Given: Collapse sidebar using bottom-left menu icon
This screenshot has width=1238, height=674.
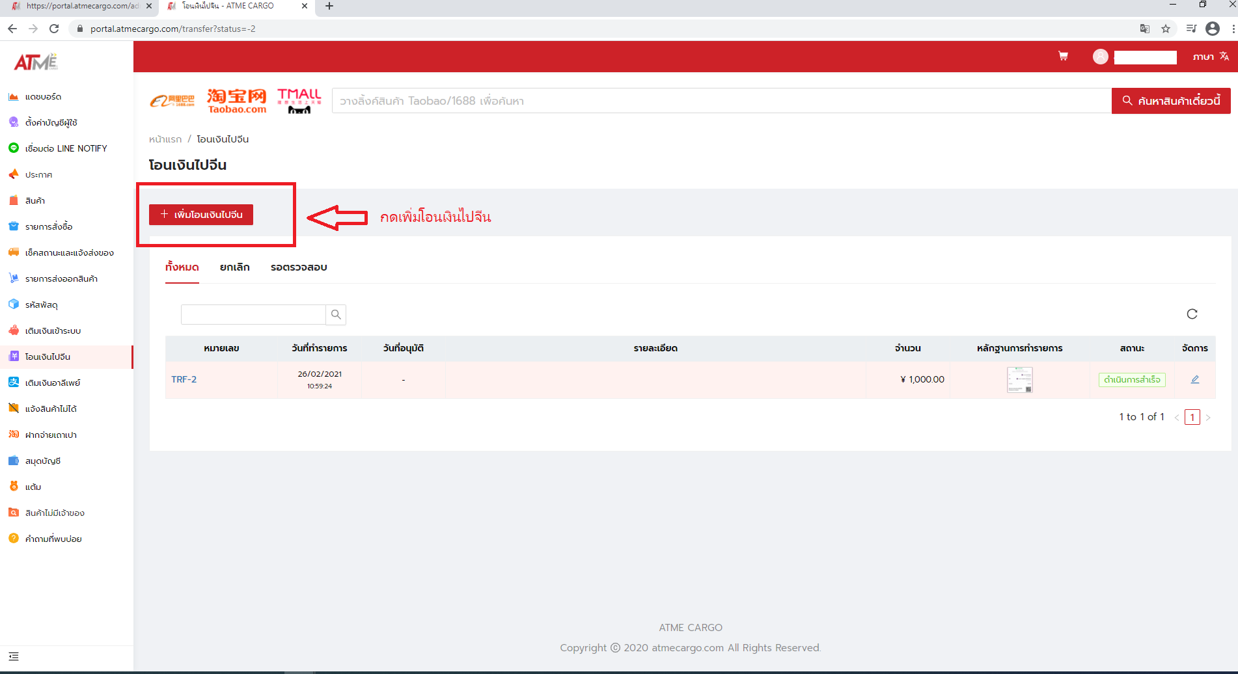Looking at the screenshot, I should click(x=14, y=656).
